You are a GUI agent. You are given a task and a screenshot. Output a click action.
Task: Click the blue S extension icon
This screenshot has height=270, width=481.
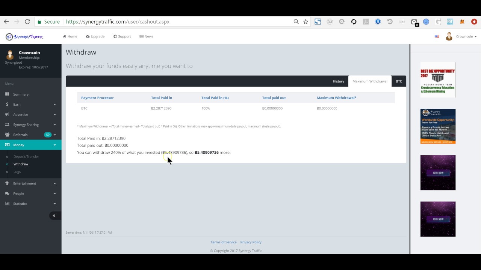pyautogui.click(x=318, y=22)
